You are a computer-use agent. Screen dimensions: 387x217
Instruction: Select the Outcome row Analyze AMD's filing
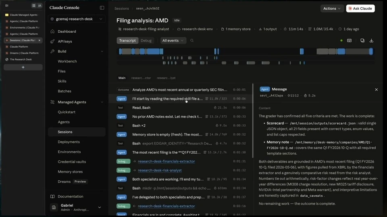[181, 90]
